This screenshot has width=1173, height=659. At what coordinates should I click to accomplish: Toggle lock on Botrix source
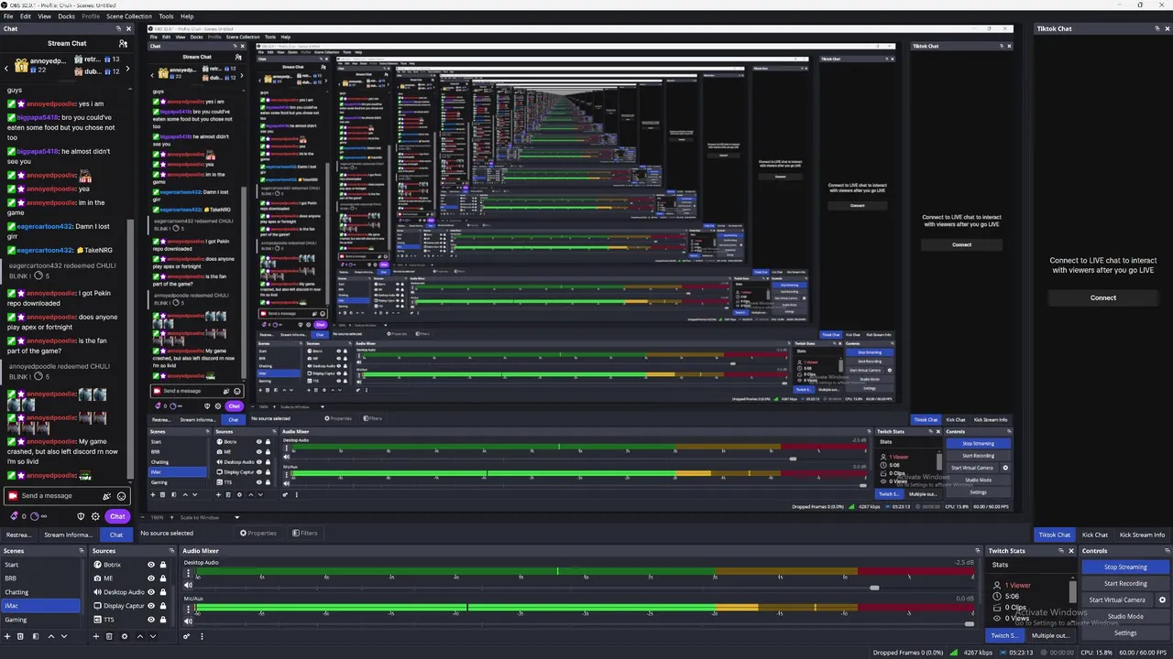pos(163,565)
